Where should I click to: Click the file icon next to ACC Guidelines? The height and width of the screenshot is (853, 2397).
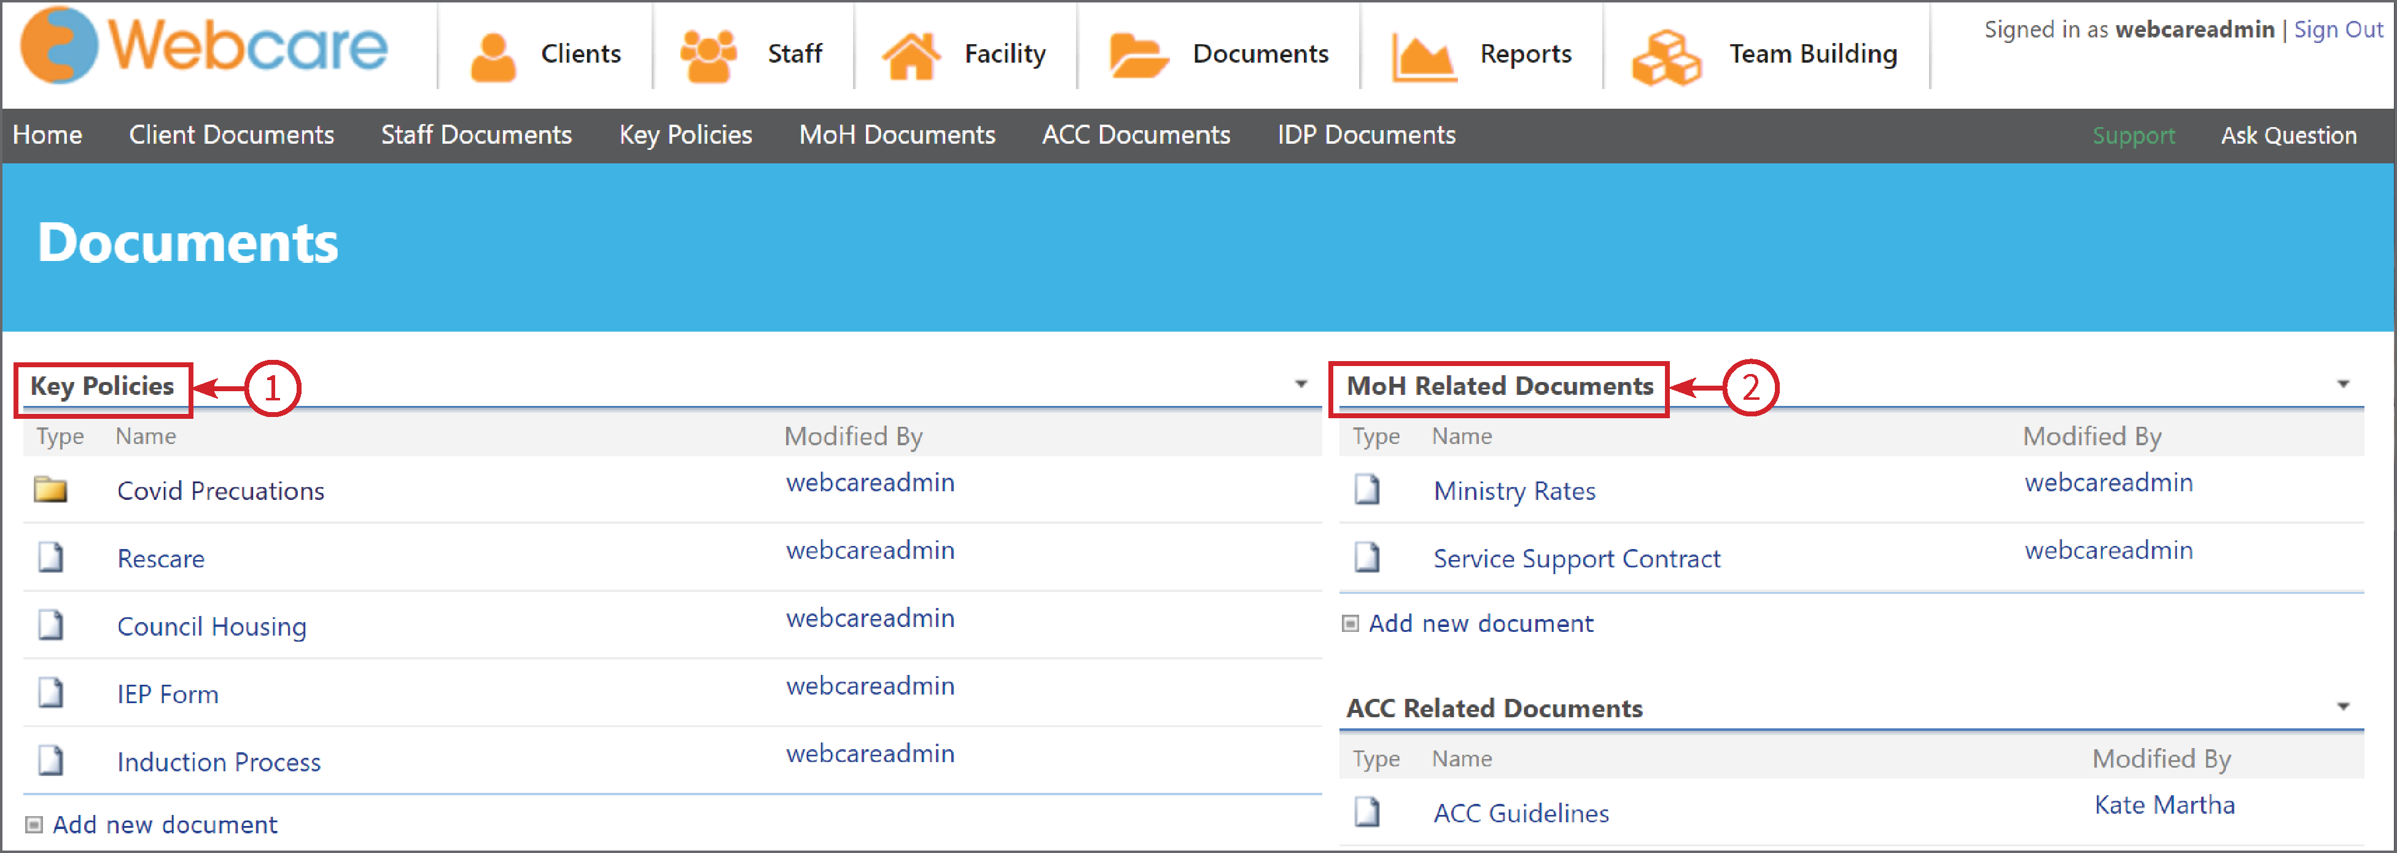pyautogui.click(x=1368, y=811)
